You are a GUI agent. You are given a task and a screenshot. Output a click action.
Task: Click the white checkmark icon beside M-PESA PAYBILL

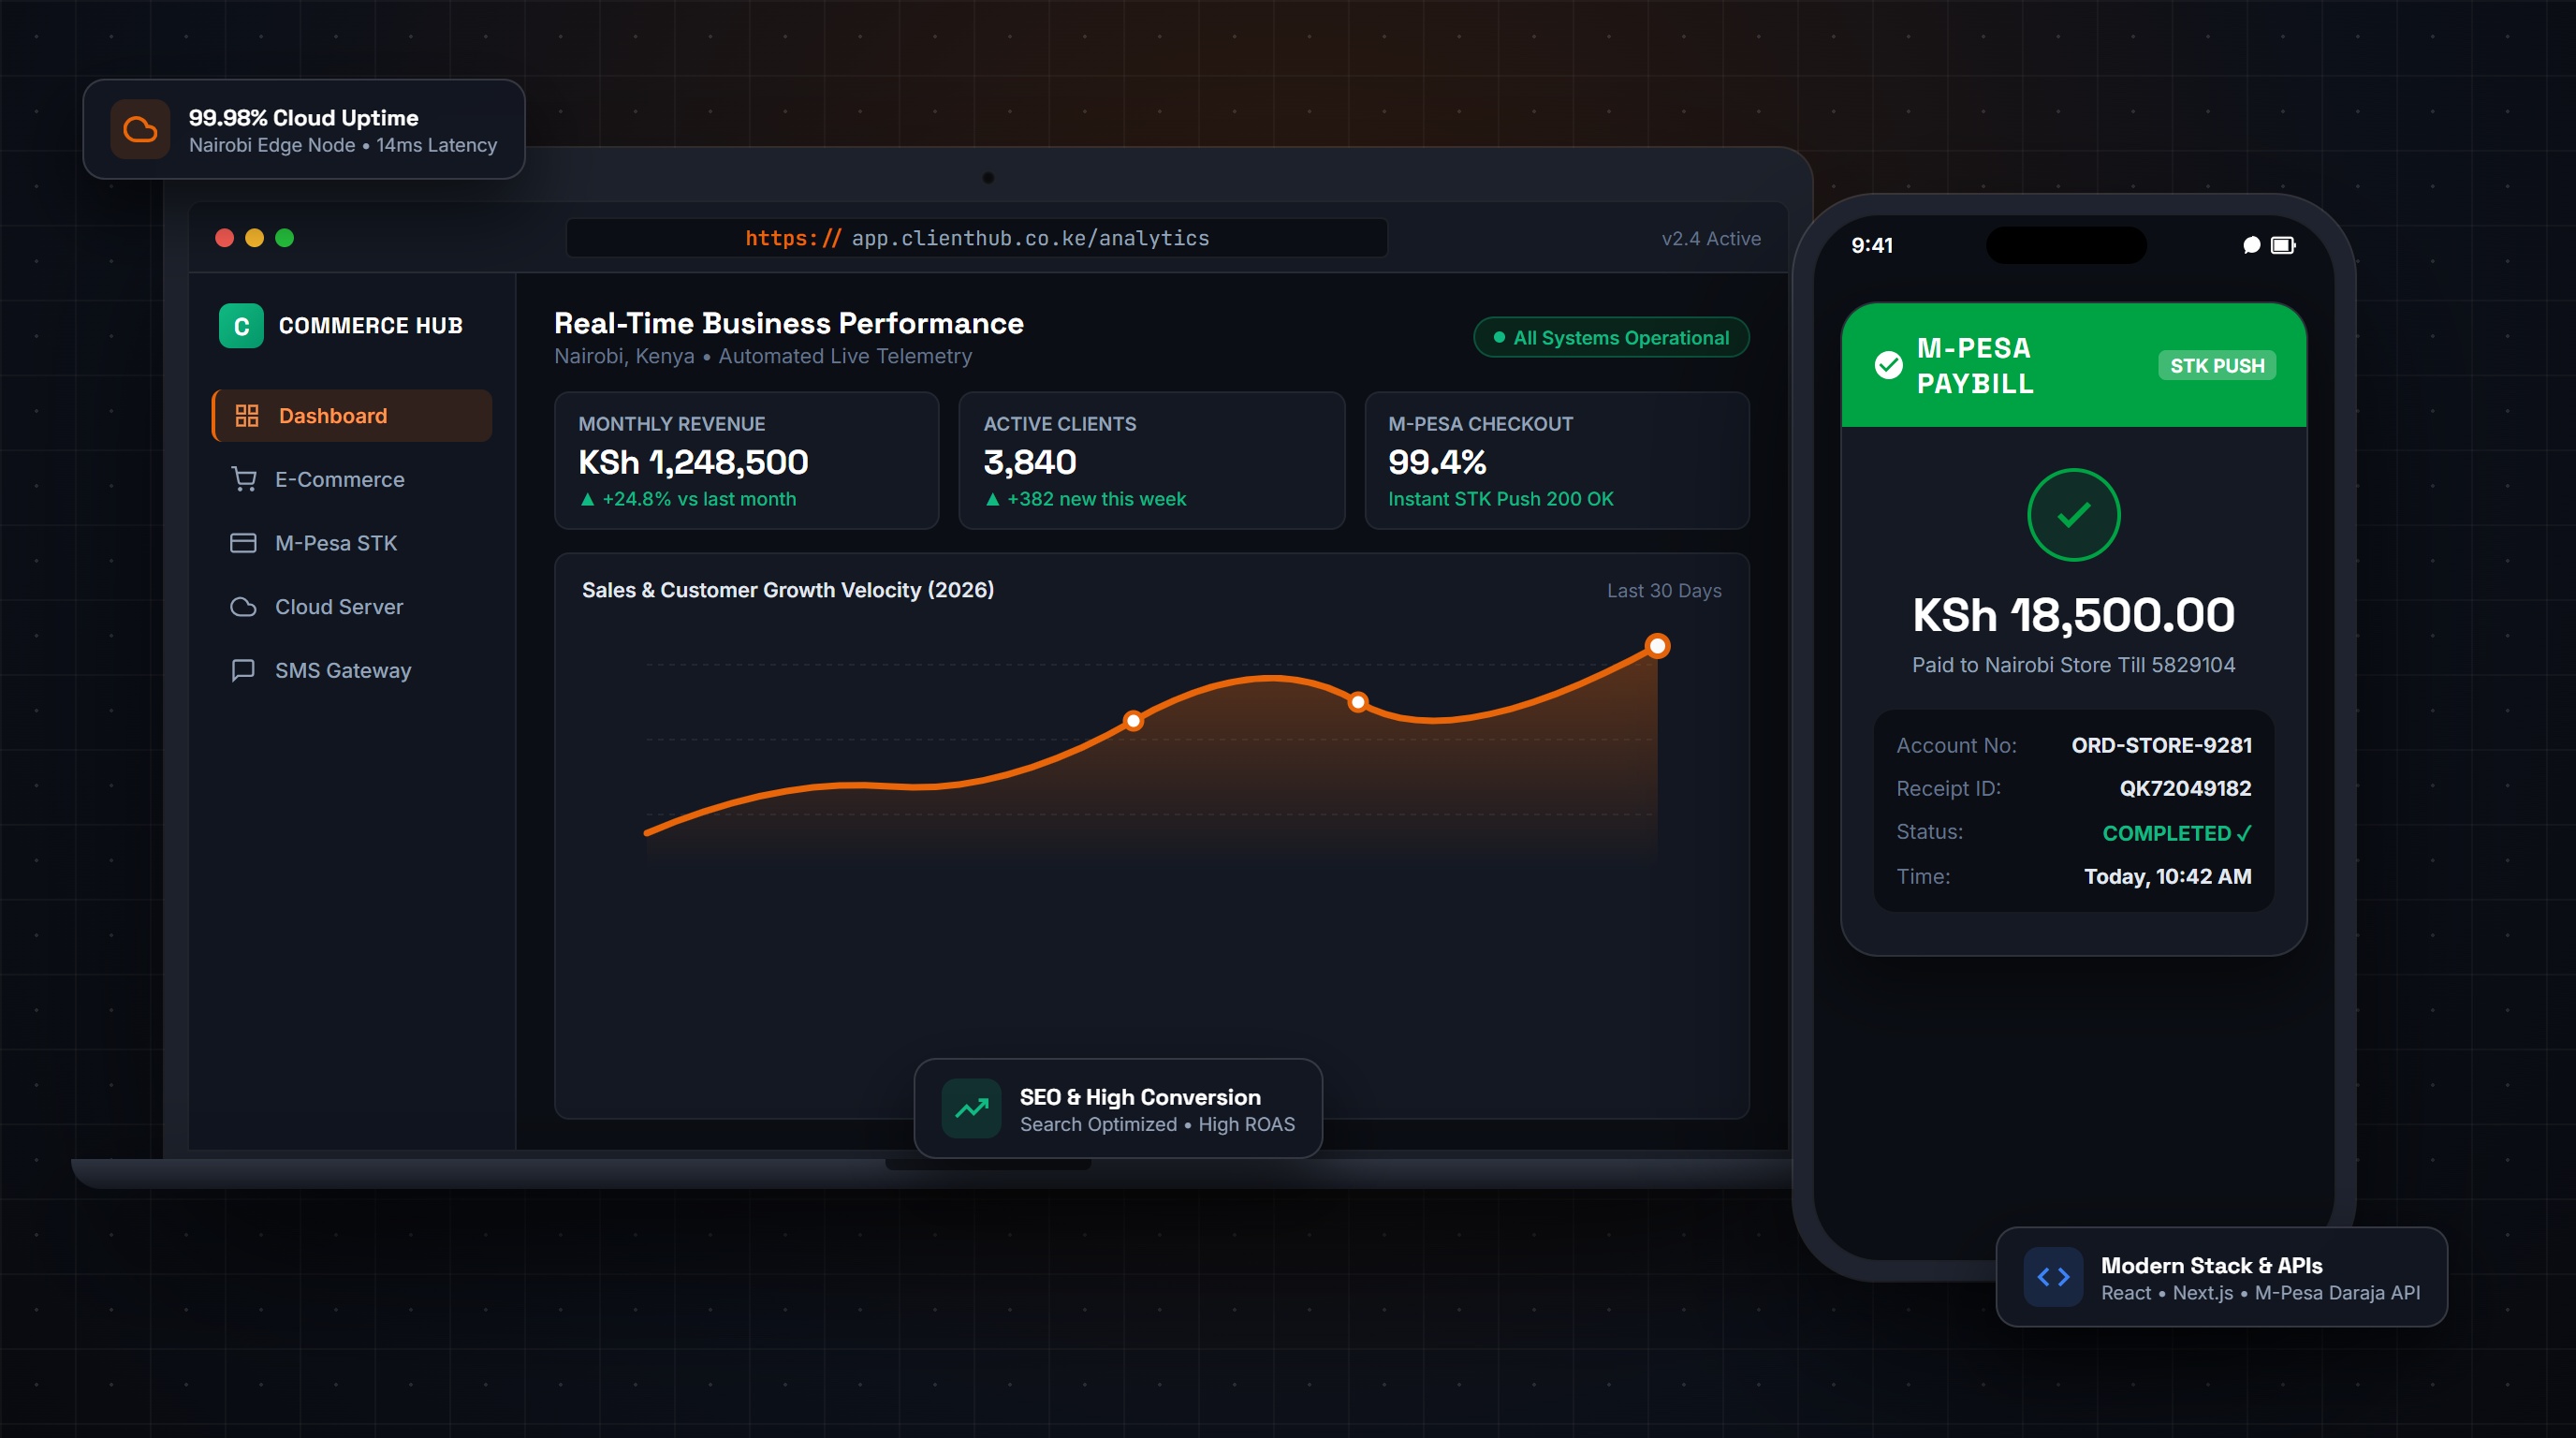click(1888, 365)
